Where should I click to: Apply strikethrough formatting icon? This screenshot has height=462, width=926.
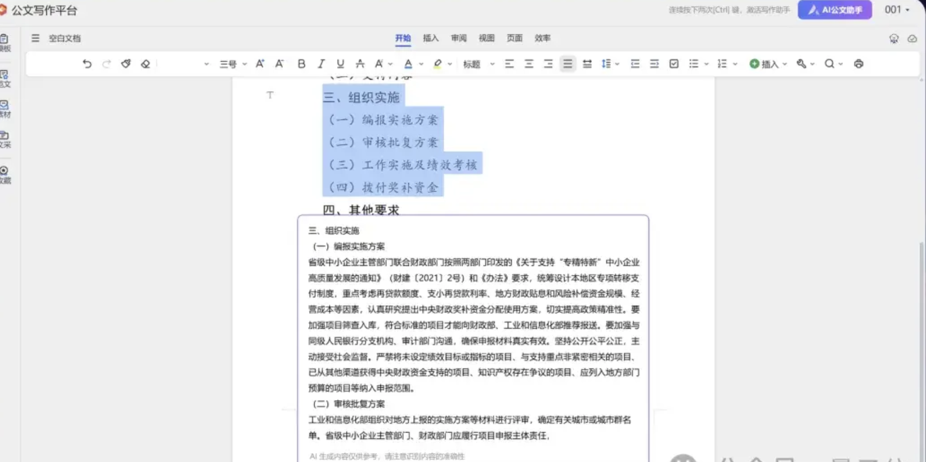point(360,64)
